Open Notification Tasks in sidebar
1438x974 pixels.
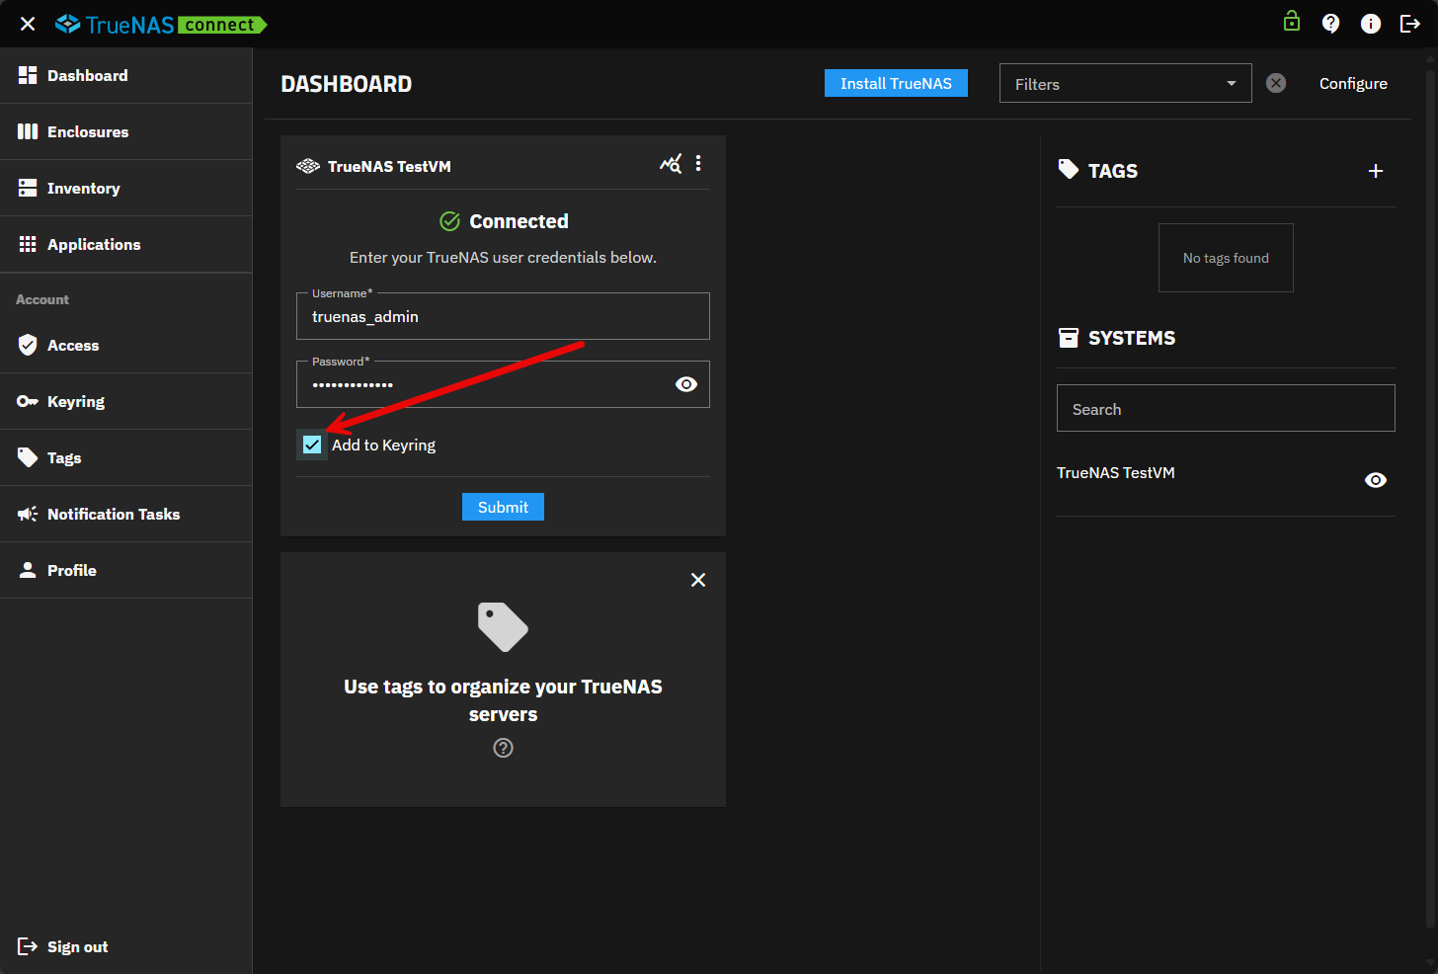click(126, 514)
